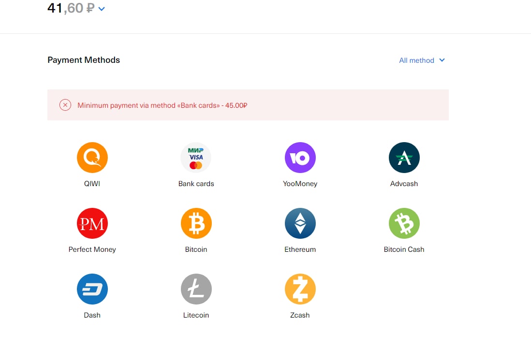531x349 pixels.
Task: Select the blue Dash icon
Action: pyautogui.click(x=92, y=289)
